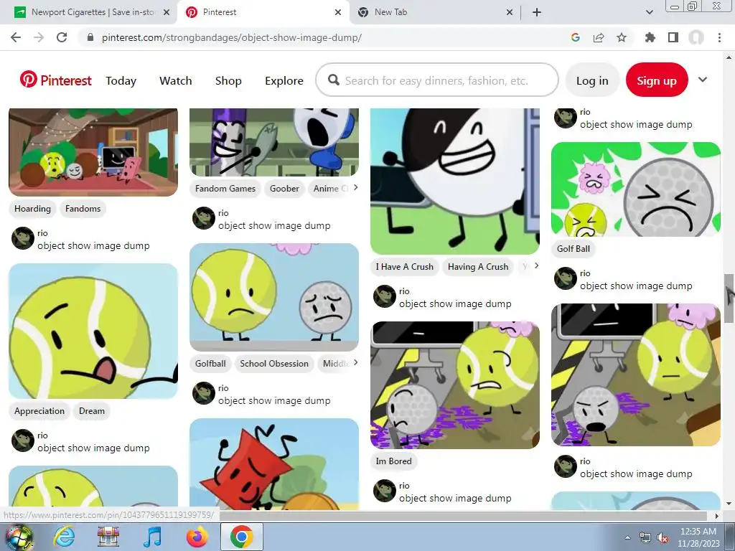Select the Fandoms tag

pos(83,209)
